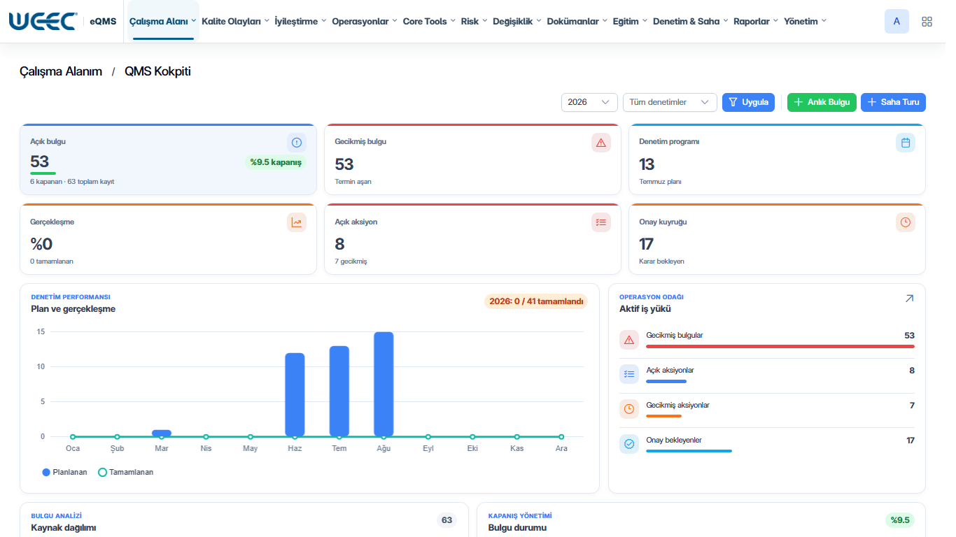
Task: Toggle the Planlanan legend series
Action: pos(65,472)
